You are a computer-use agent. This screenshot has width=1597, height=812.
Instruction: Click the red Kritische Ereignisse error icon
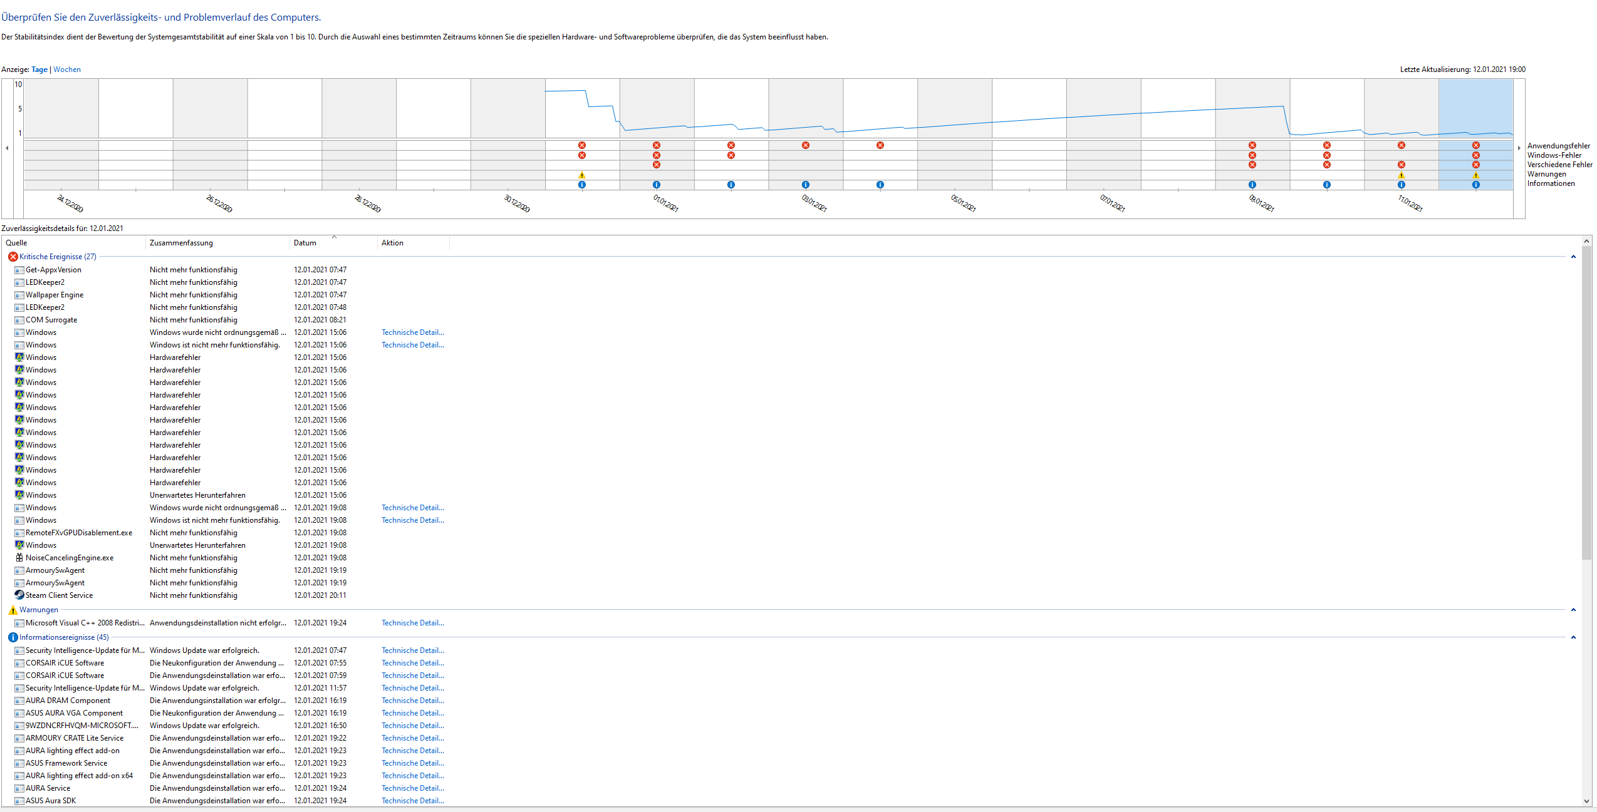13,257
